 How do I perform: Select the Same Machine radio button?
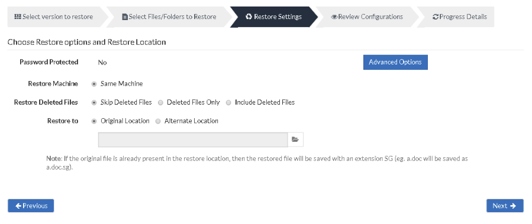94,84
